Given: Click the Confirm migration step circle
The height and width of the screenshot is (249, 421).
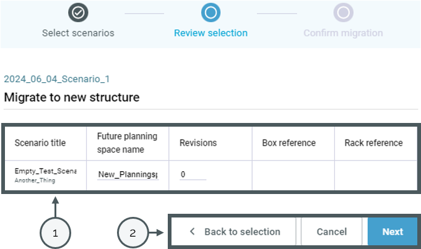Looking at the screenshot, I should (x=344, y=12).
